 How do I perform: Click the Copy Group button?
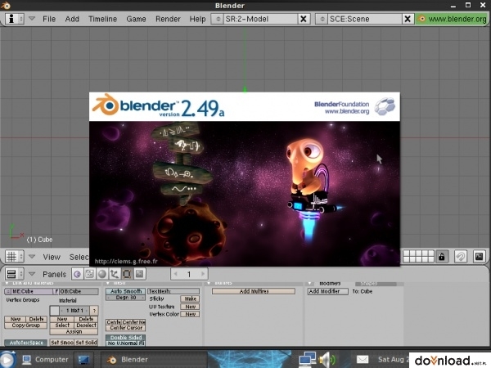25,325
